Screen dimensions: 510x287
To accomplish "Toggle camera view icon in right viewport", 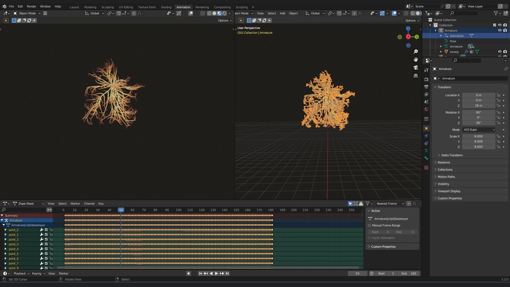I will coord(416,67).
